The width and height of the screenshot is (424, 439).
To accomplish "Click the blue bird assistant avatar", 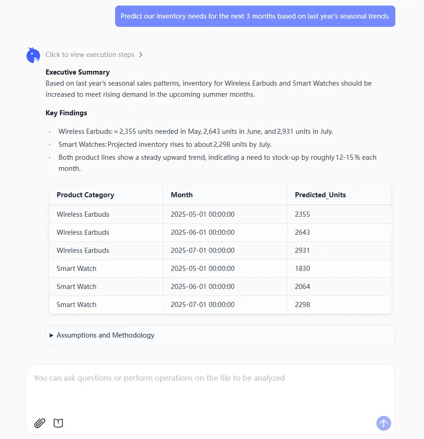I will pyautogui.click(x=33, y=55).
